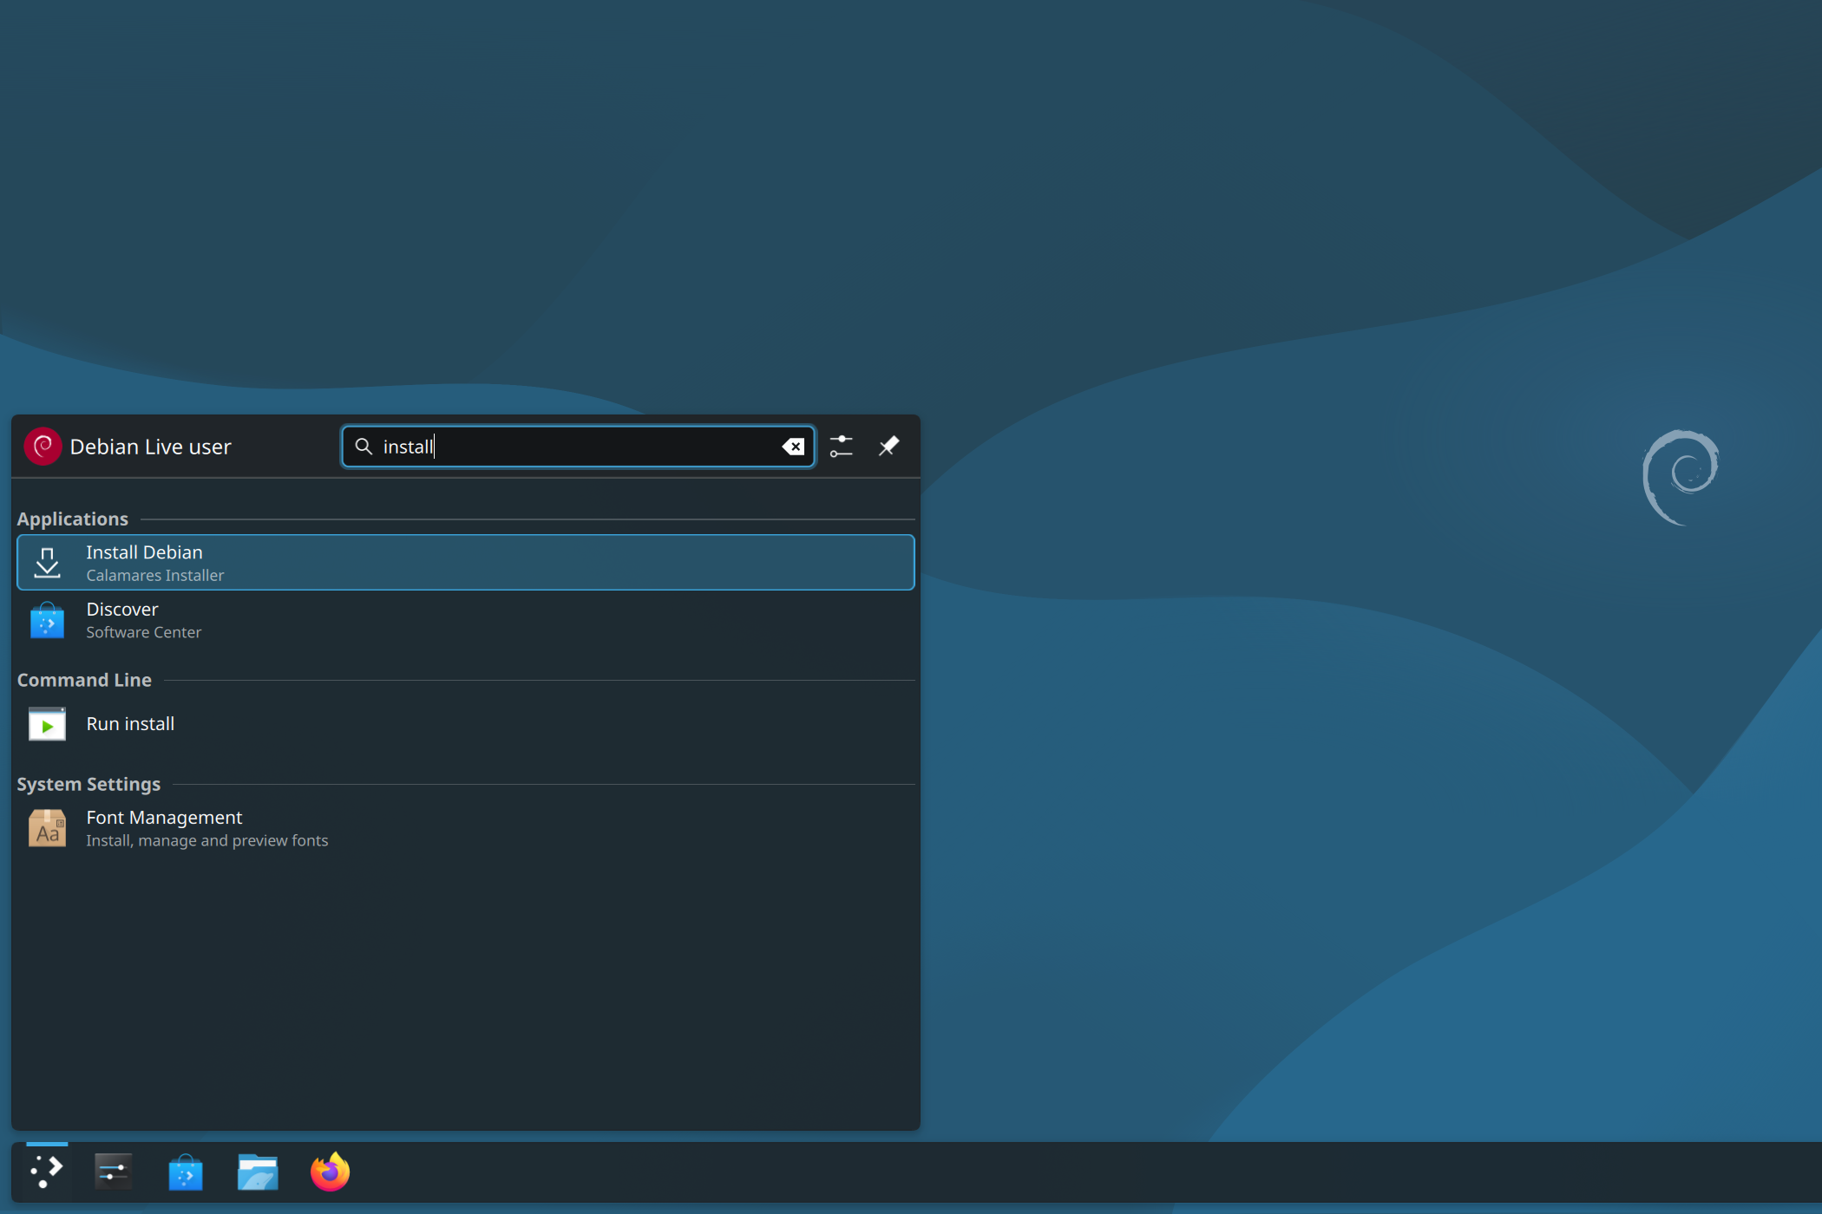
Task: Click the Run install terminal icon
Action: point(47,724)
